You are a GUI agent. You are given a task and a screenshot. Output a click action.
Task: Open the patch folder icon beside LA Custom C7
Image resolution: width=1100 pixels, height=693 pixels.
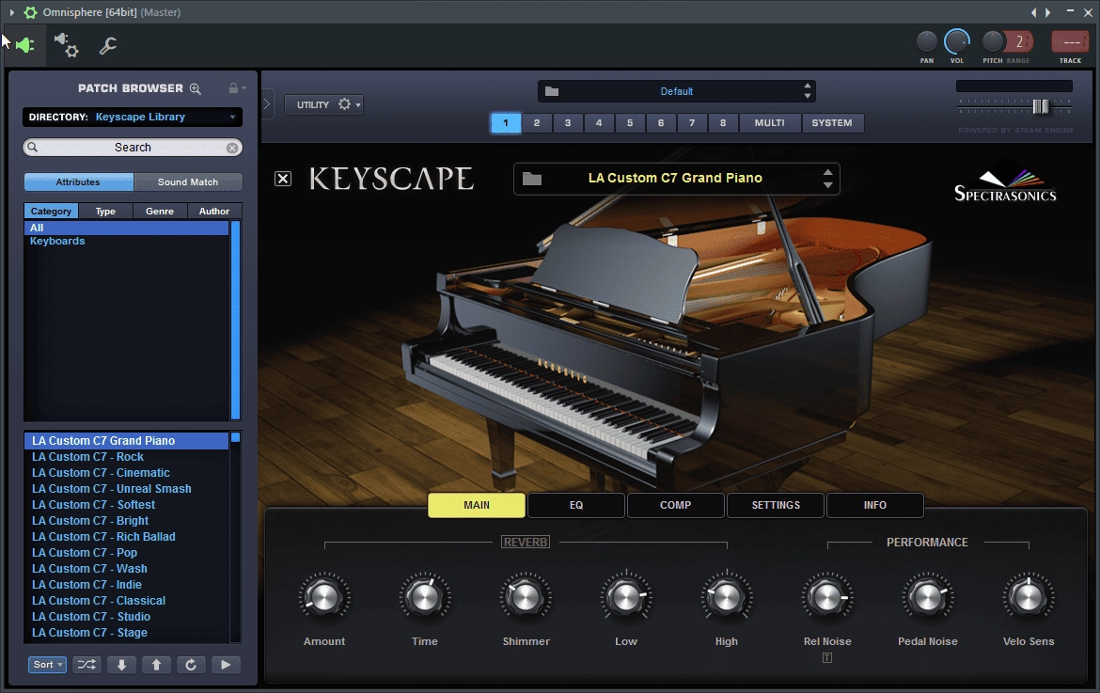coord(532,179)
